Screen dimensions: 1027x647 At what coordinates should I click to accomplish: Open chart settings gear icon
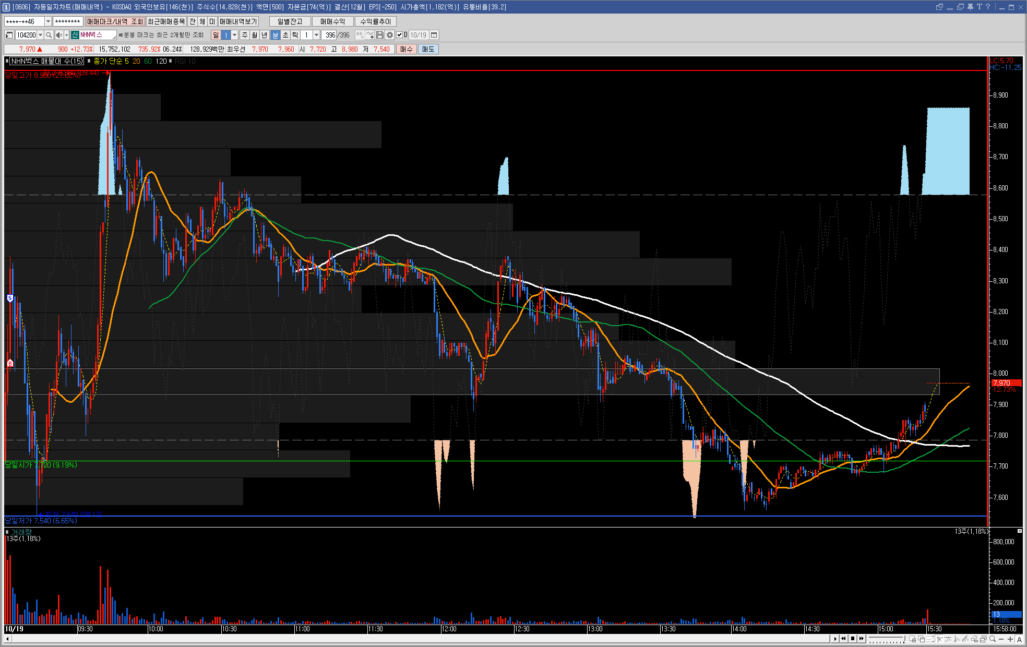coord(389,35)
